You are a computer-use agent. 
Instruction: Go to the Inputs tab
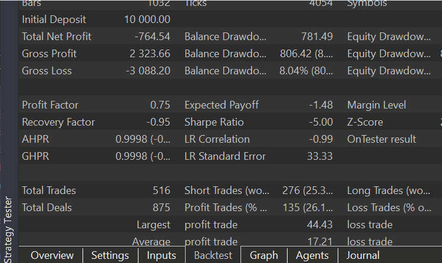point(161,255)
